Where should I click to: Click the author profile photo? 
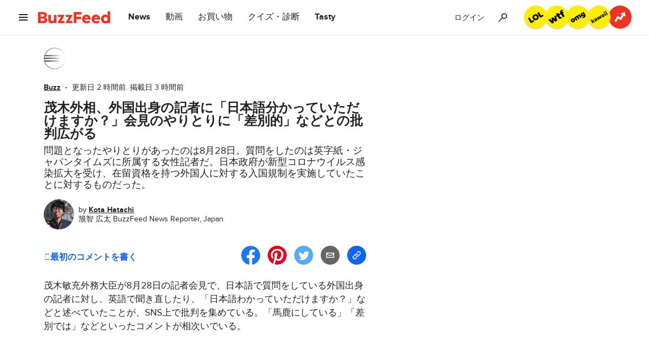[59, 214]
